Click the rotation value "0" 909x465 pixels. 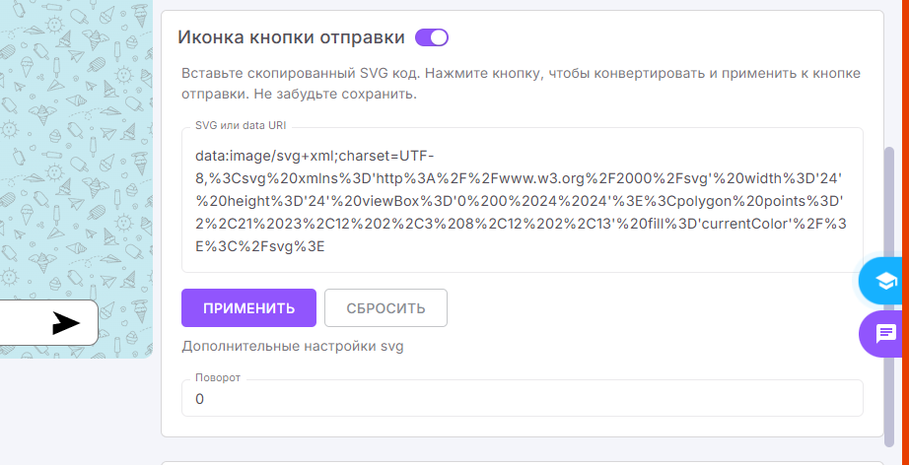200,399
